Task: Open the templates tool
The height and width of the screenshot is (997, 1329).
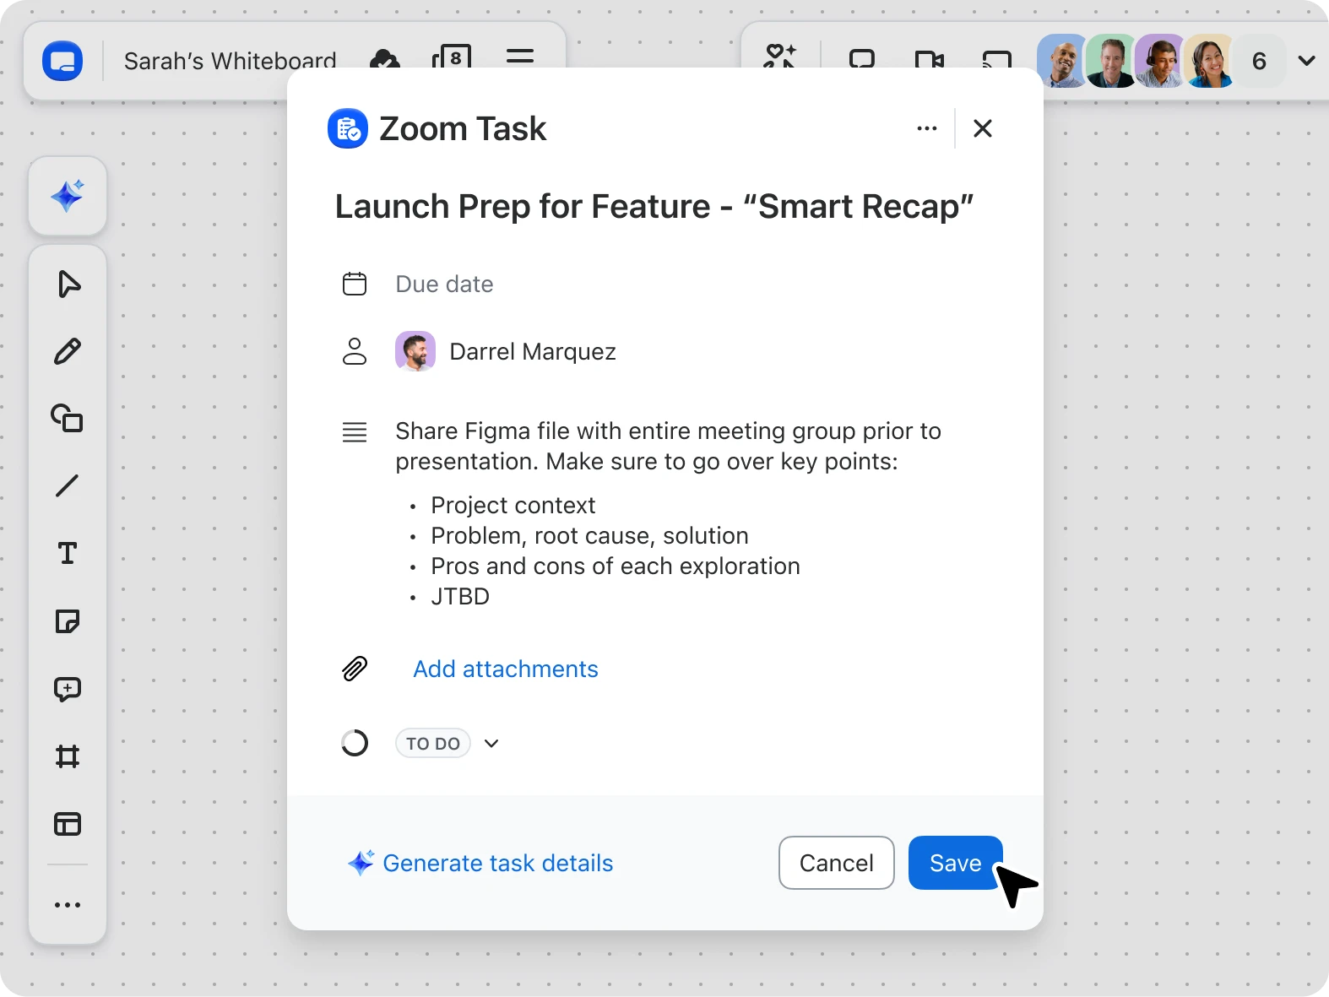Action: [68, 824]
